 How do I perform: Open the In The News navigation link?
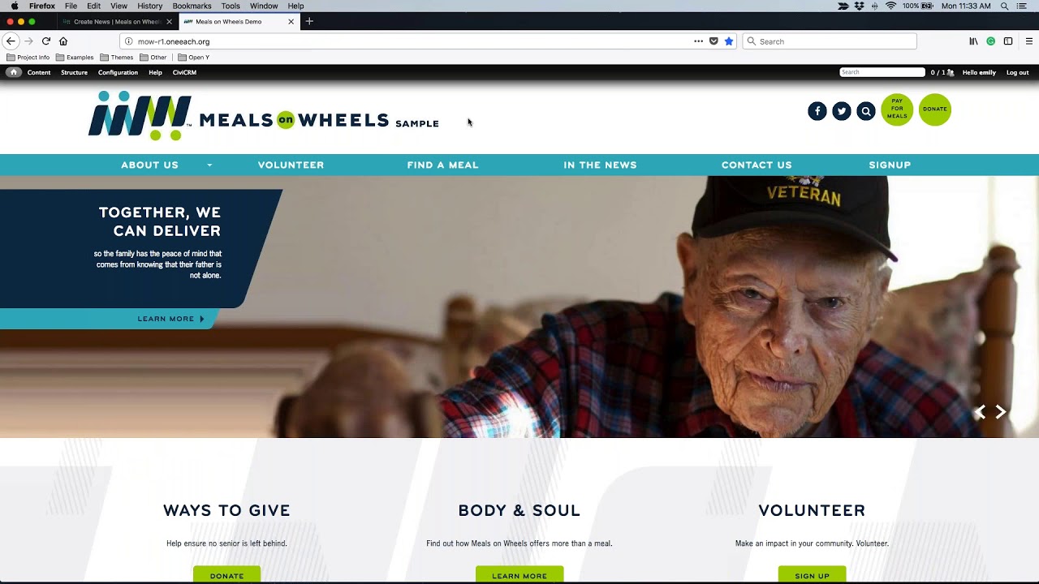click(600, 165)
